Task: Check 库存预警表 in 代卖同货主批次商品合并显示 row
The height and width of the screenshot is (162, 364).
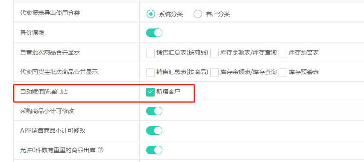Action: point(283,73)
